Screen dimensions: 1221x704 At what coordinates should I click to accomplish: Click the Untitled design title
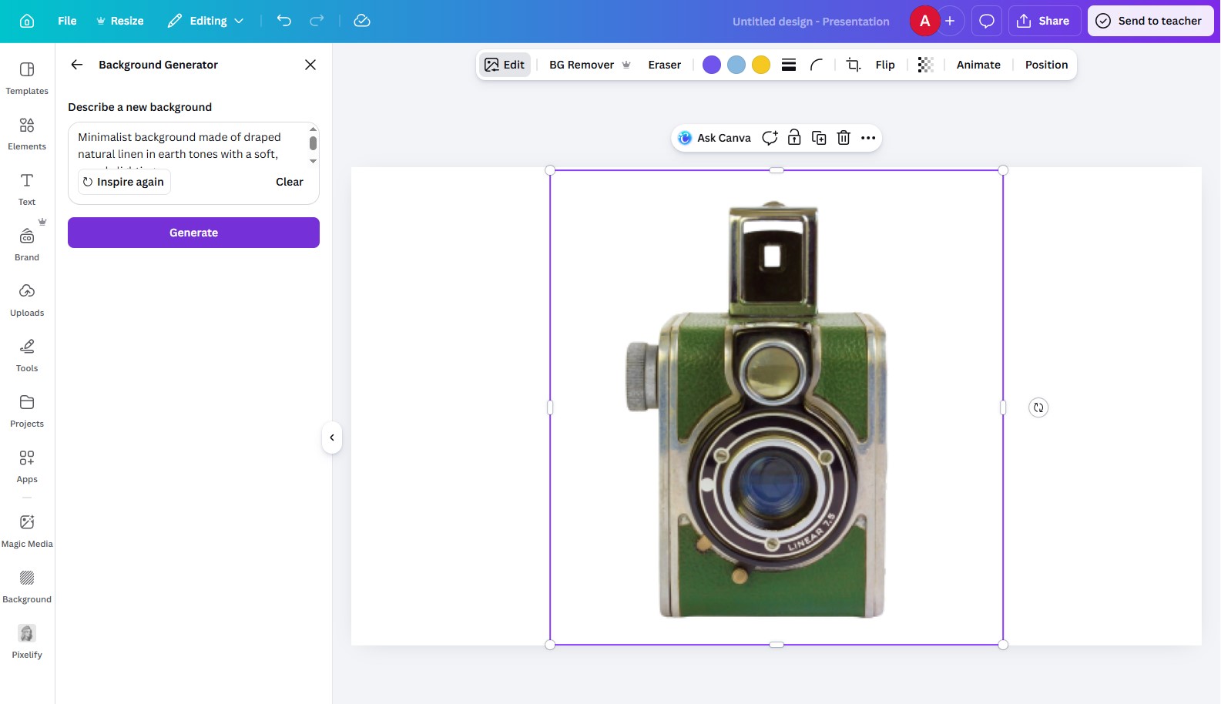pos(810,22)
